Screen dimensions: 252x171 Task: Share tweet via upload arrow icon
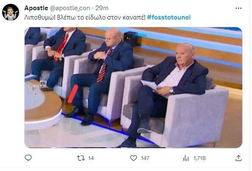tap(238, 158)
